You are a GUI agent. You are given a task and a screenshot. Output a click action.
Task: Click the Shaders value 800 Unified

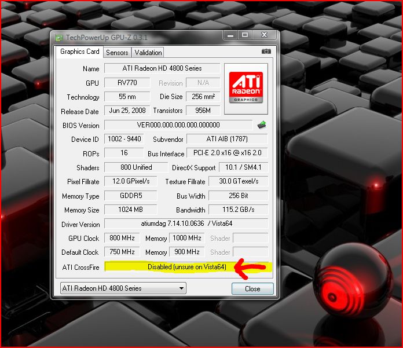pos(136,167)
